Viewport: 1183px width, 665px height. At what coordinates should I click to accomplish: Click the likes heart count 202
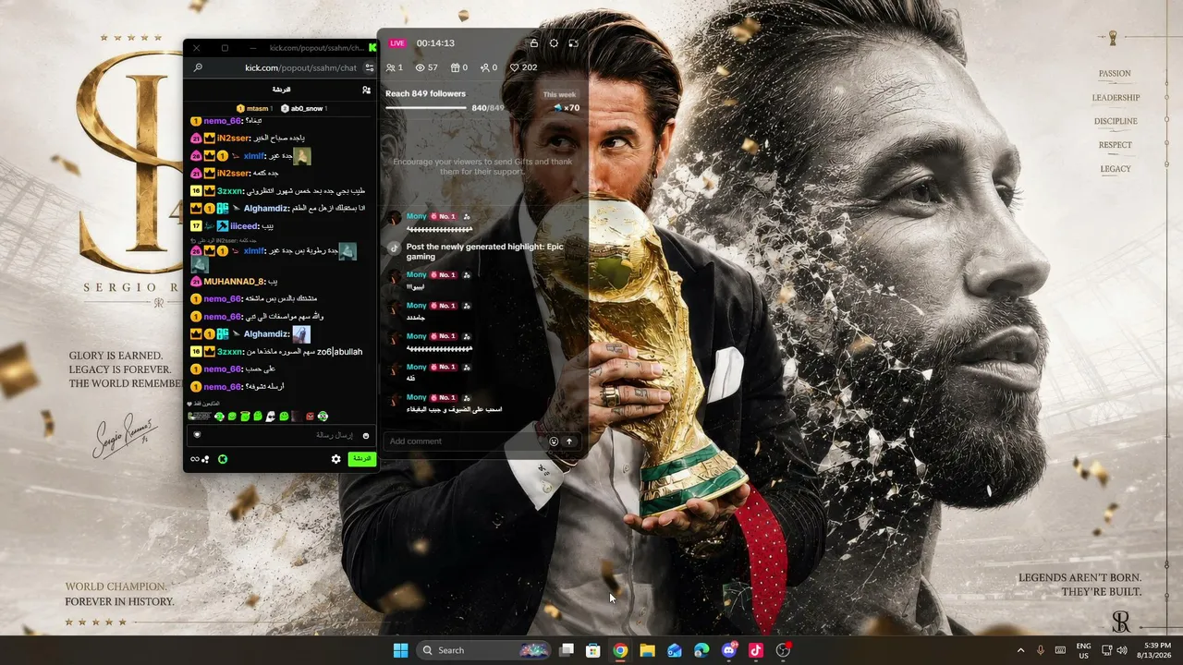523,67
